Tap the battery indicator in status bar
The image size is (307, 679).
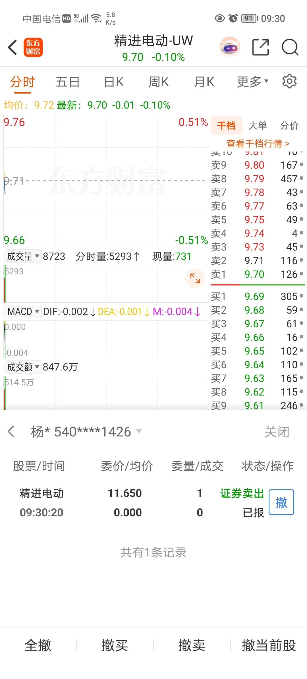(250, 18)
